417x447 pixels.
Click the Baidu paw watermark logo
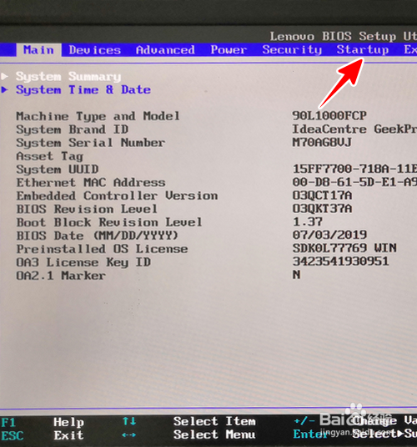(x=355, y=412)
